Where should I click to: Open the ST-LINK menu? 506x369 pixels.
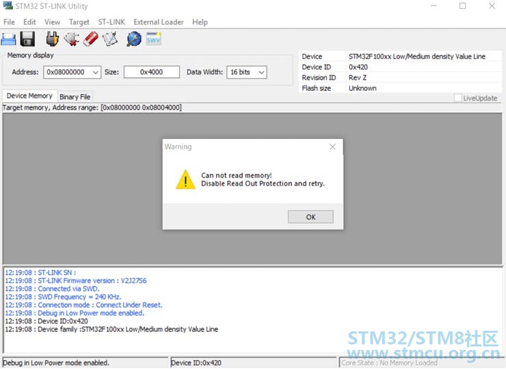pyautogui.click(x=111, y=22)
